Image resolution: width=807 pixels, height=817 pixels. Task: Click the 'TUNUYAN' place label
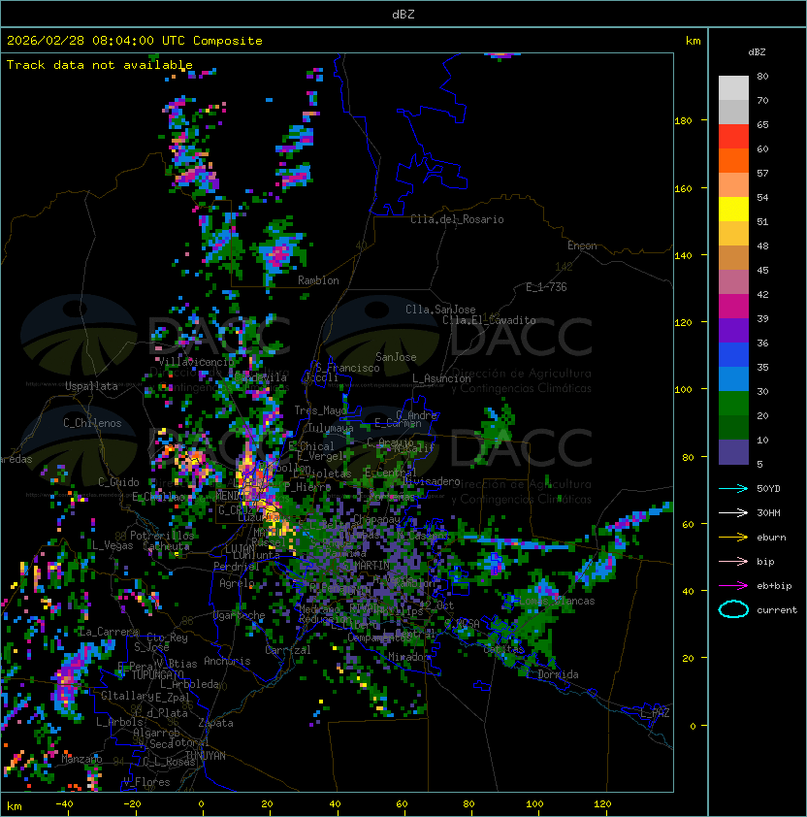tap(206, 756)
